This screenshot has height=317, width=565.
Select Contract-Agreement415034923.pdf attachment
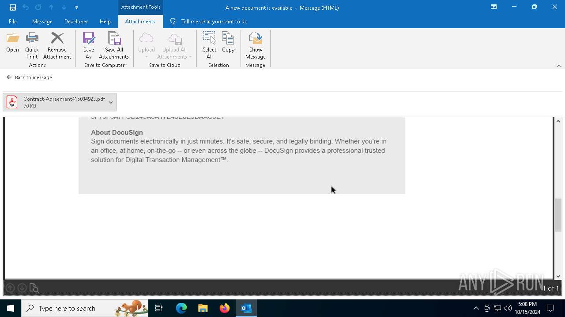pos(60,102)
